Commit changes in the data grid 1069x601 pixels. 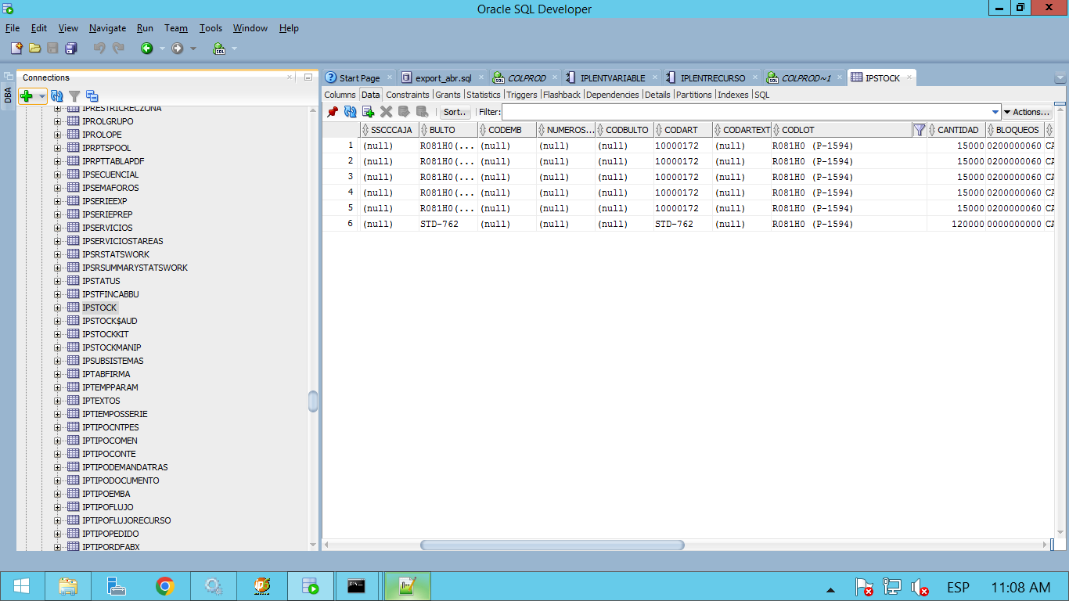[404, 112]
